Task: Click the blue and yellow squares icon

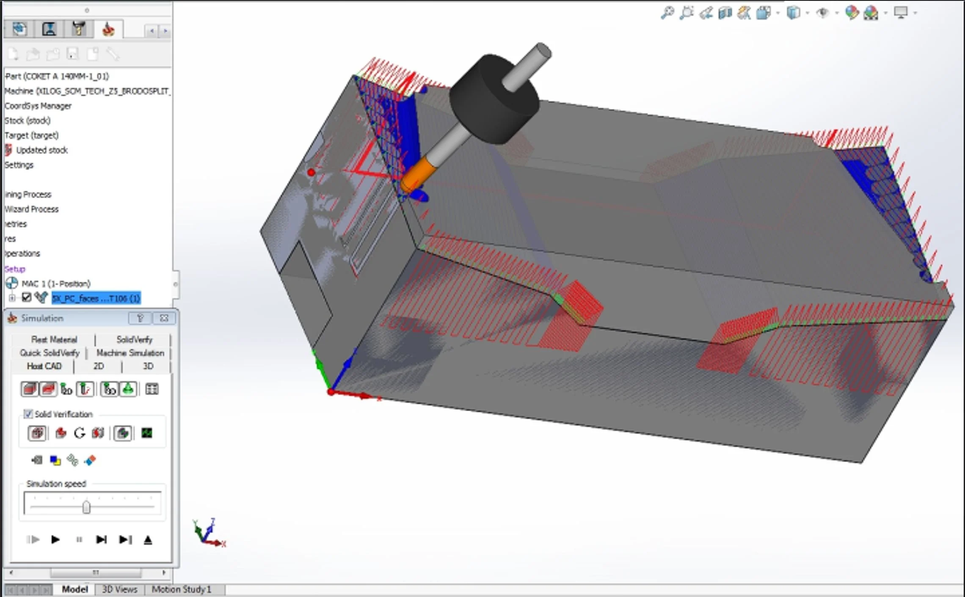Action: tap(55, 460)
